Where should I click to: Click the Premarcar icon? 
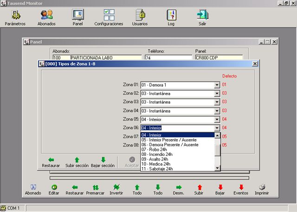point(96,187)
